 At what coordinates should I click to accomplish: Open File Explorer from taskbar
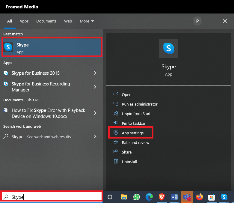pos(124,197)
